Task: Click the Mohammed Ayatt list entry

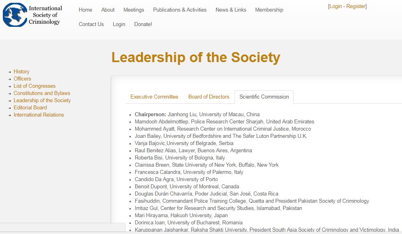Action: pos(223,129)
